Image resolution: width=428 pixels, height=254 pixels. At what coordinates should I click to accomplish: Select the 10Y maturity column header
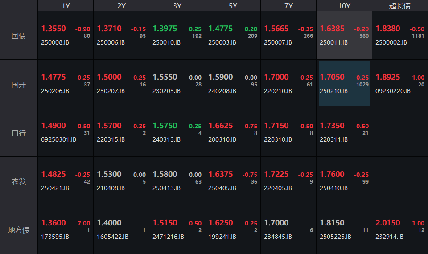click(x=344, y=6)
